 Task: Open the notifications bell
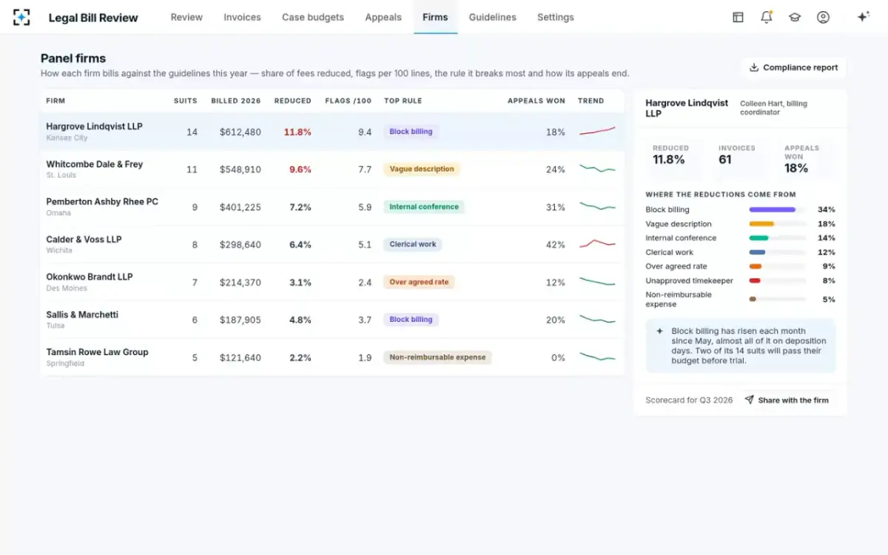click(767, 17)
